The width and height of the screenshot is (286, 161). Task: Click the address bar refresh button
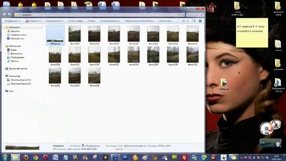(x=183, y=15)
